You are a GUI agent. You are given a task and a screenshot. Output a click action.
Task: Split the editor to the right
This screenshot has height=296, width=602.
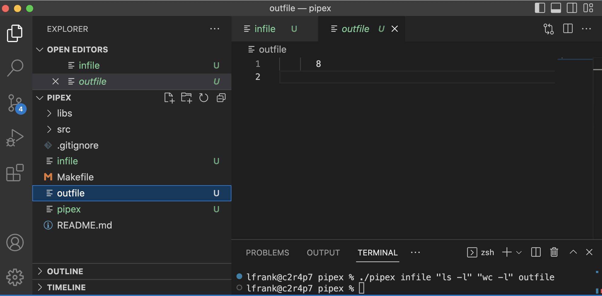(x=568, y=29)
